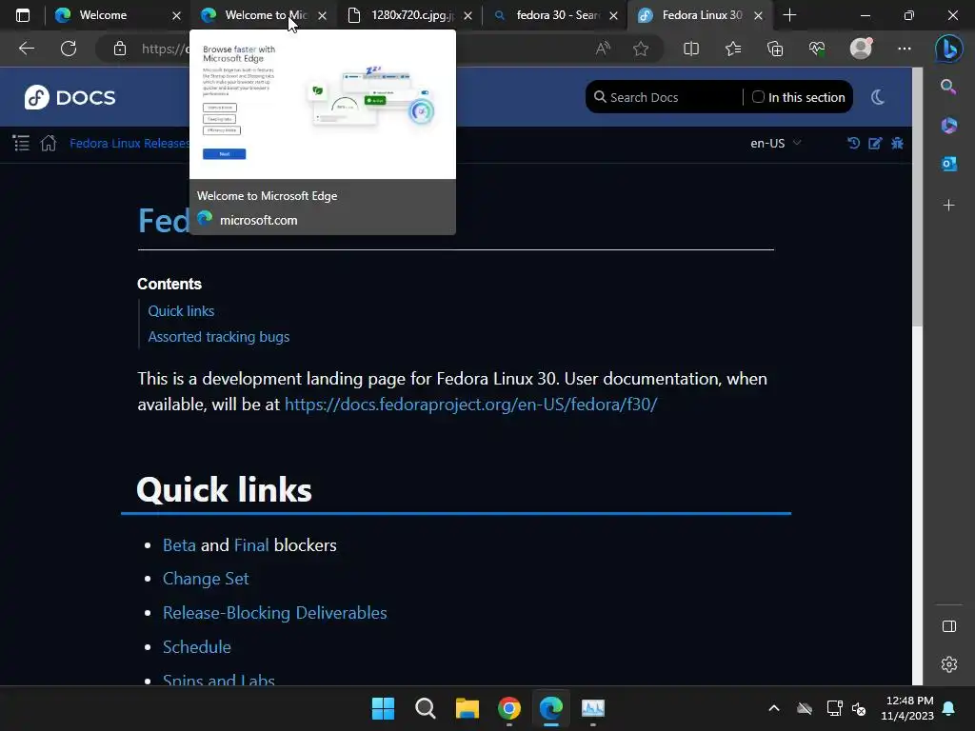Open muted volume tray icon
The image size is (975, 731).
[x=859, y=708]
